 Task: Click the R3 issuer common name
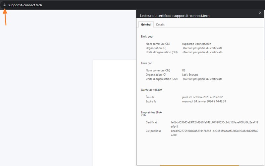(x=184, y=70)
